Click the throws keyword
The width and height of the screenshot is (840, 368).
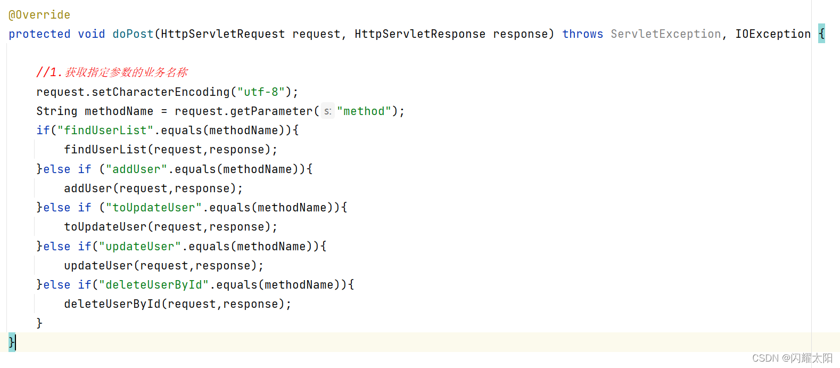click(x=583, y=34)
